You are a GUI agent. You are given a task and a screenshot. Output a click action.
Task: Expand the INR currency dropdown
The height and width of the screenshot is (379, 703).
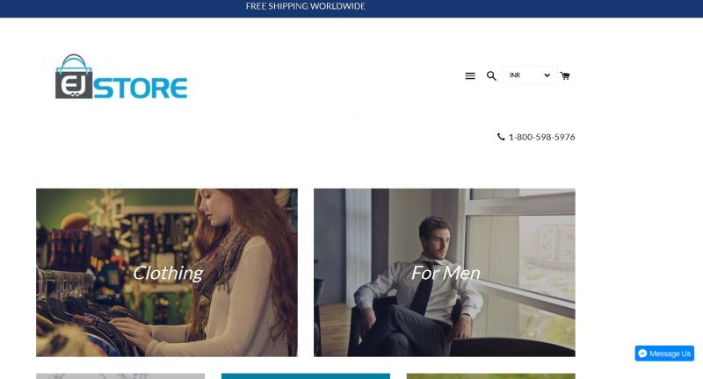(531, 75)
